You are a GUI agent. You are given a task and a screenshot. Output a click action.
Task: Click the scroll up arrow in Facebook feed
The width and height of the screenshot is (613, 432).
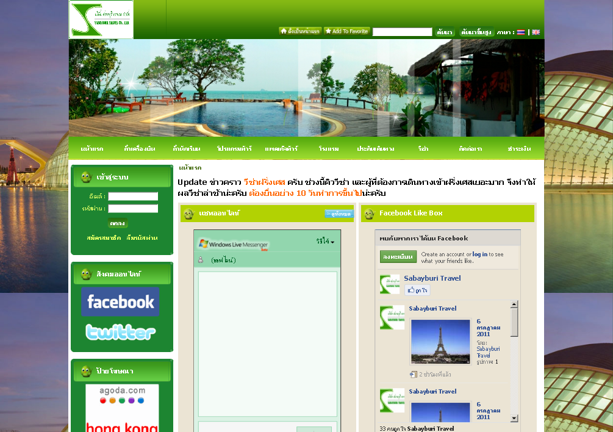click(x=514, y=304)
